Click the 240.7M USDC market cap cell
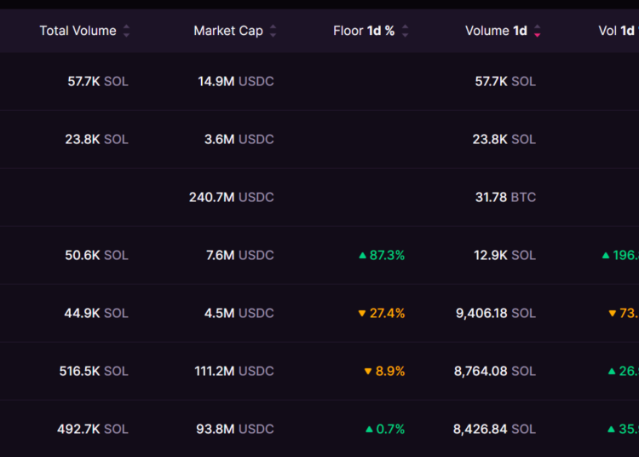The height and width of the screenshot is (457, 639). point(231,197)
